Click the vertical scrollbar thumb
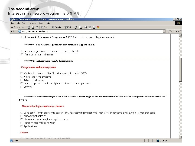Image resolution: width=195 pixels, height=146 pixels. coord(180,69)
